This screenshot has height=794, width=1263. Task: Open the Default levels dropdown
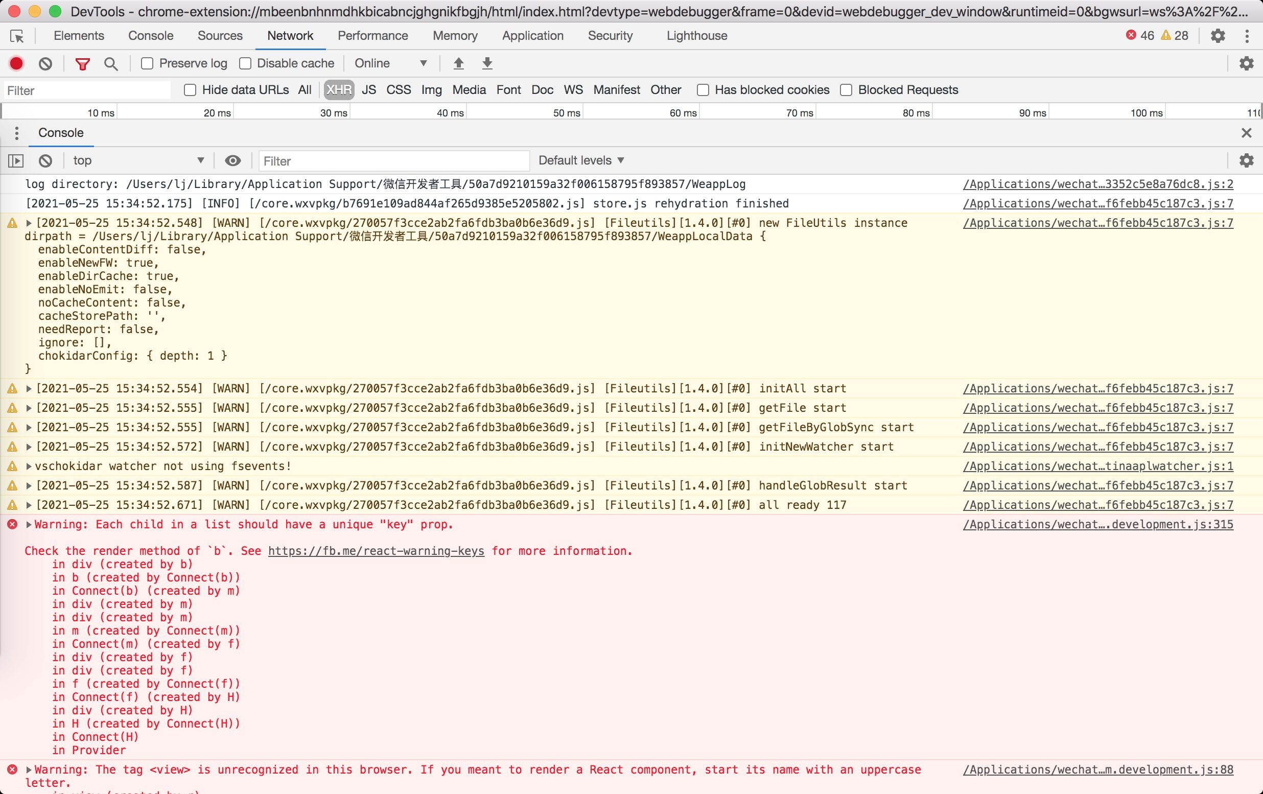pos(581,160)
